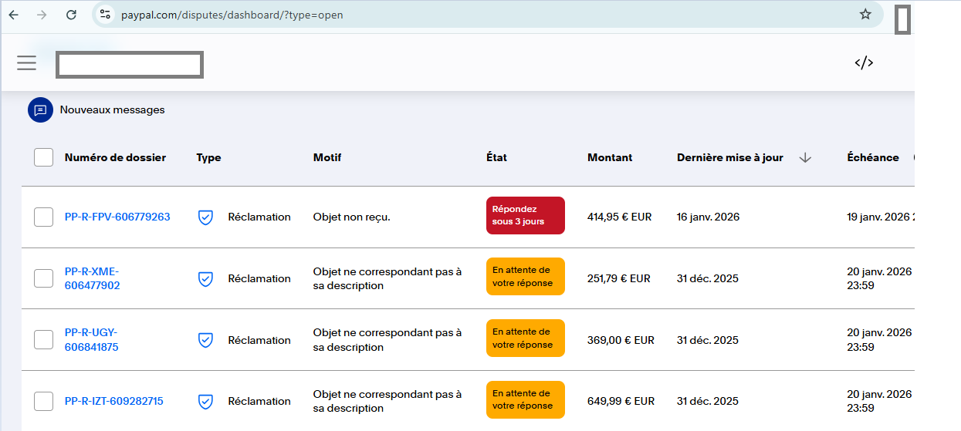
Task: Click the site info icon in address bar
Action: coord(106,15)
